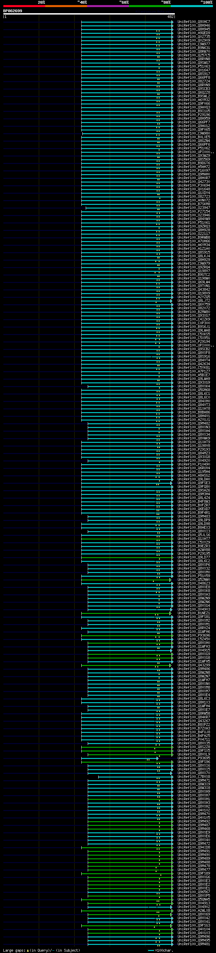Image resolution: width=216 pixels, height=953 pixels.
Task: Click the green alignment bar for UniRef100_Q9LD77
Action: (x=127, y=557)
